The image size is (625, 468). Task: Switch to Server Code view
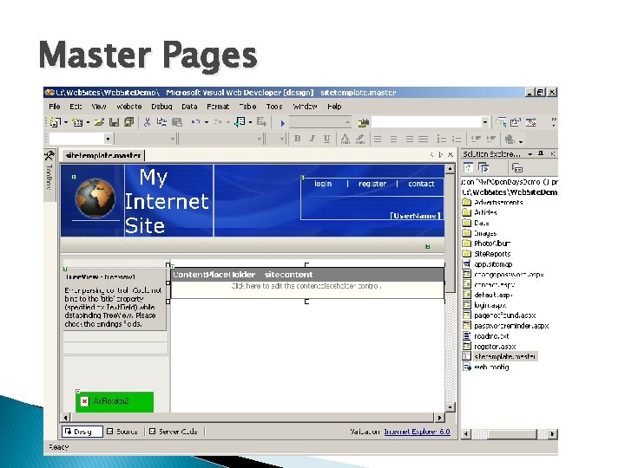(174, 432)
